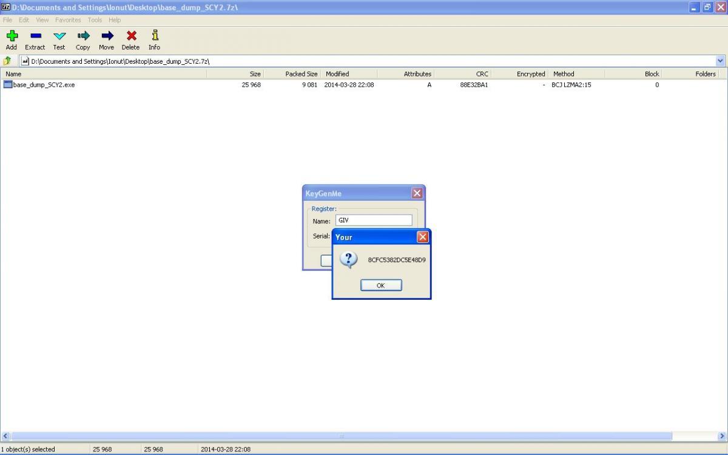Viewport: 728px width, 455px height.
Task: Click attribute value A in file row
Action: pos(430,85)
